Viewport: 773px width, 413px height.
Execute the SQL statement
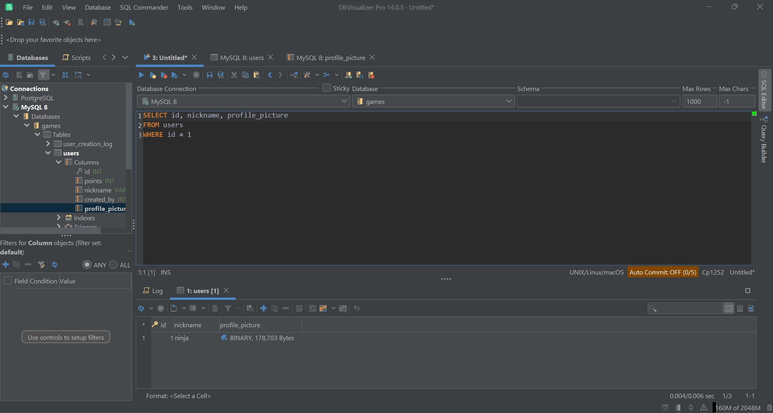coord(141,75)
